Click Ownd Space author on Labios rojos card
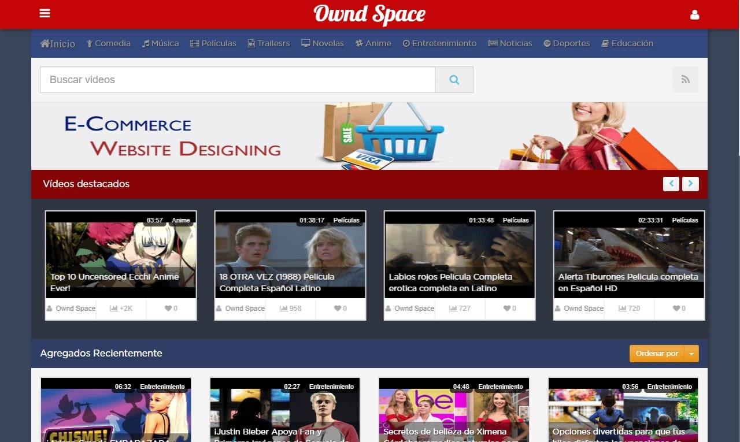The image size is (740, 442). point(410,309)
